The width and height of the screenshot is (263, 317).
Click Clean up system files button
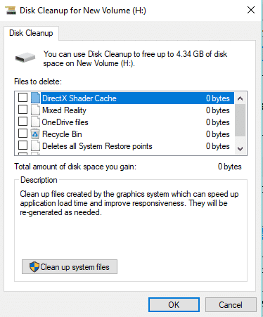[x=70, y=266]
